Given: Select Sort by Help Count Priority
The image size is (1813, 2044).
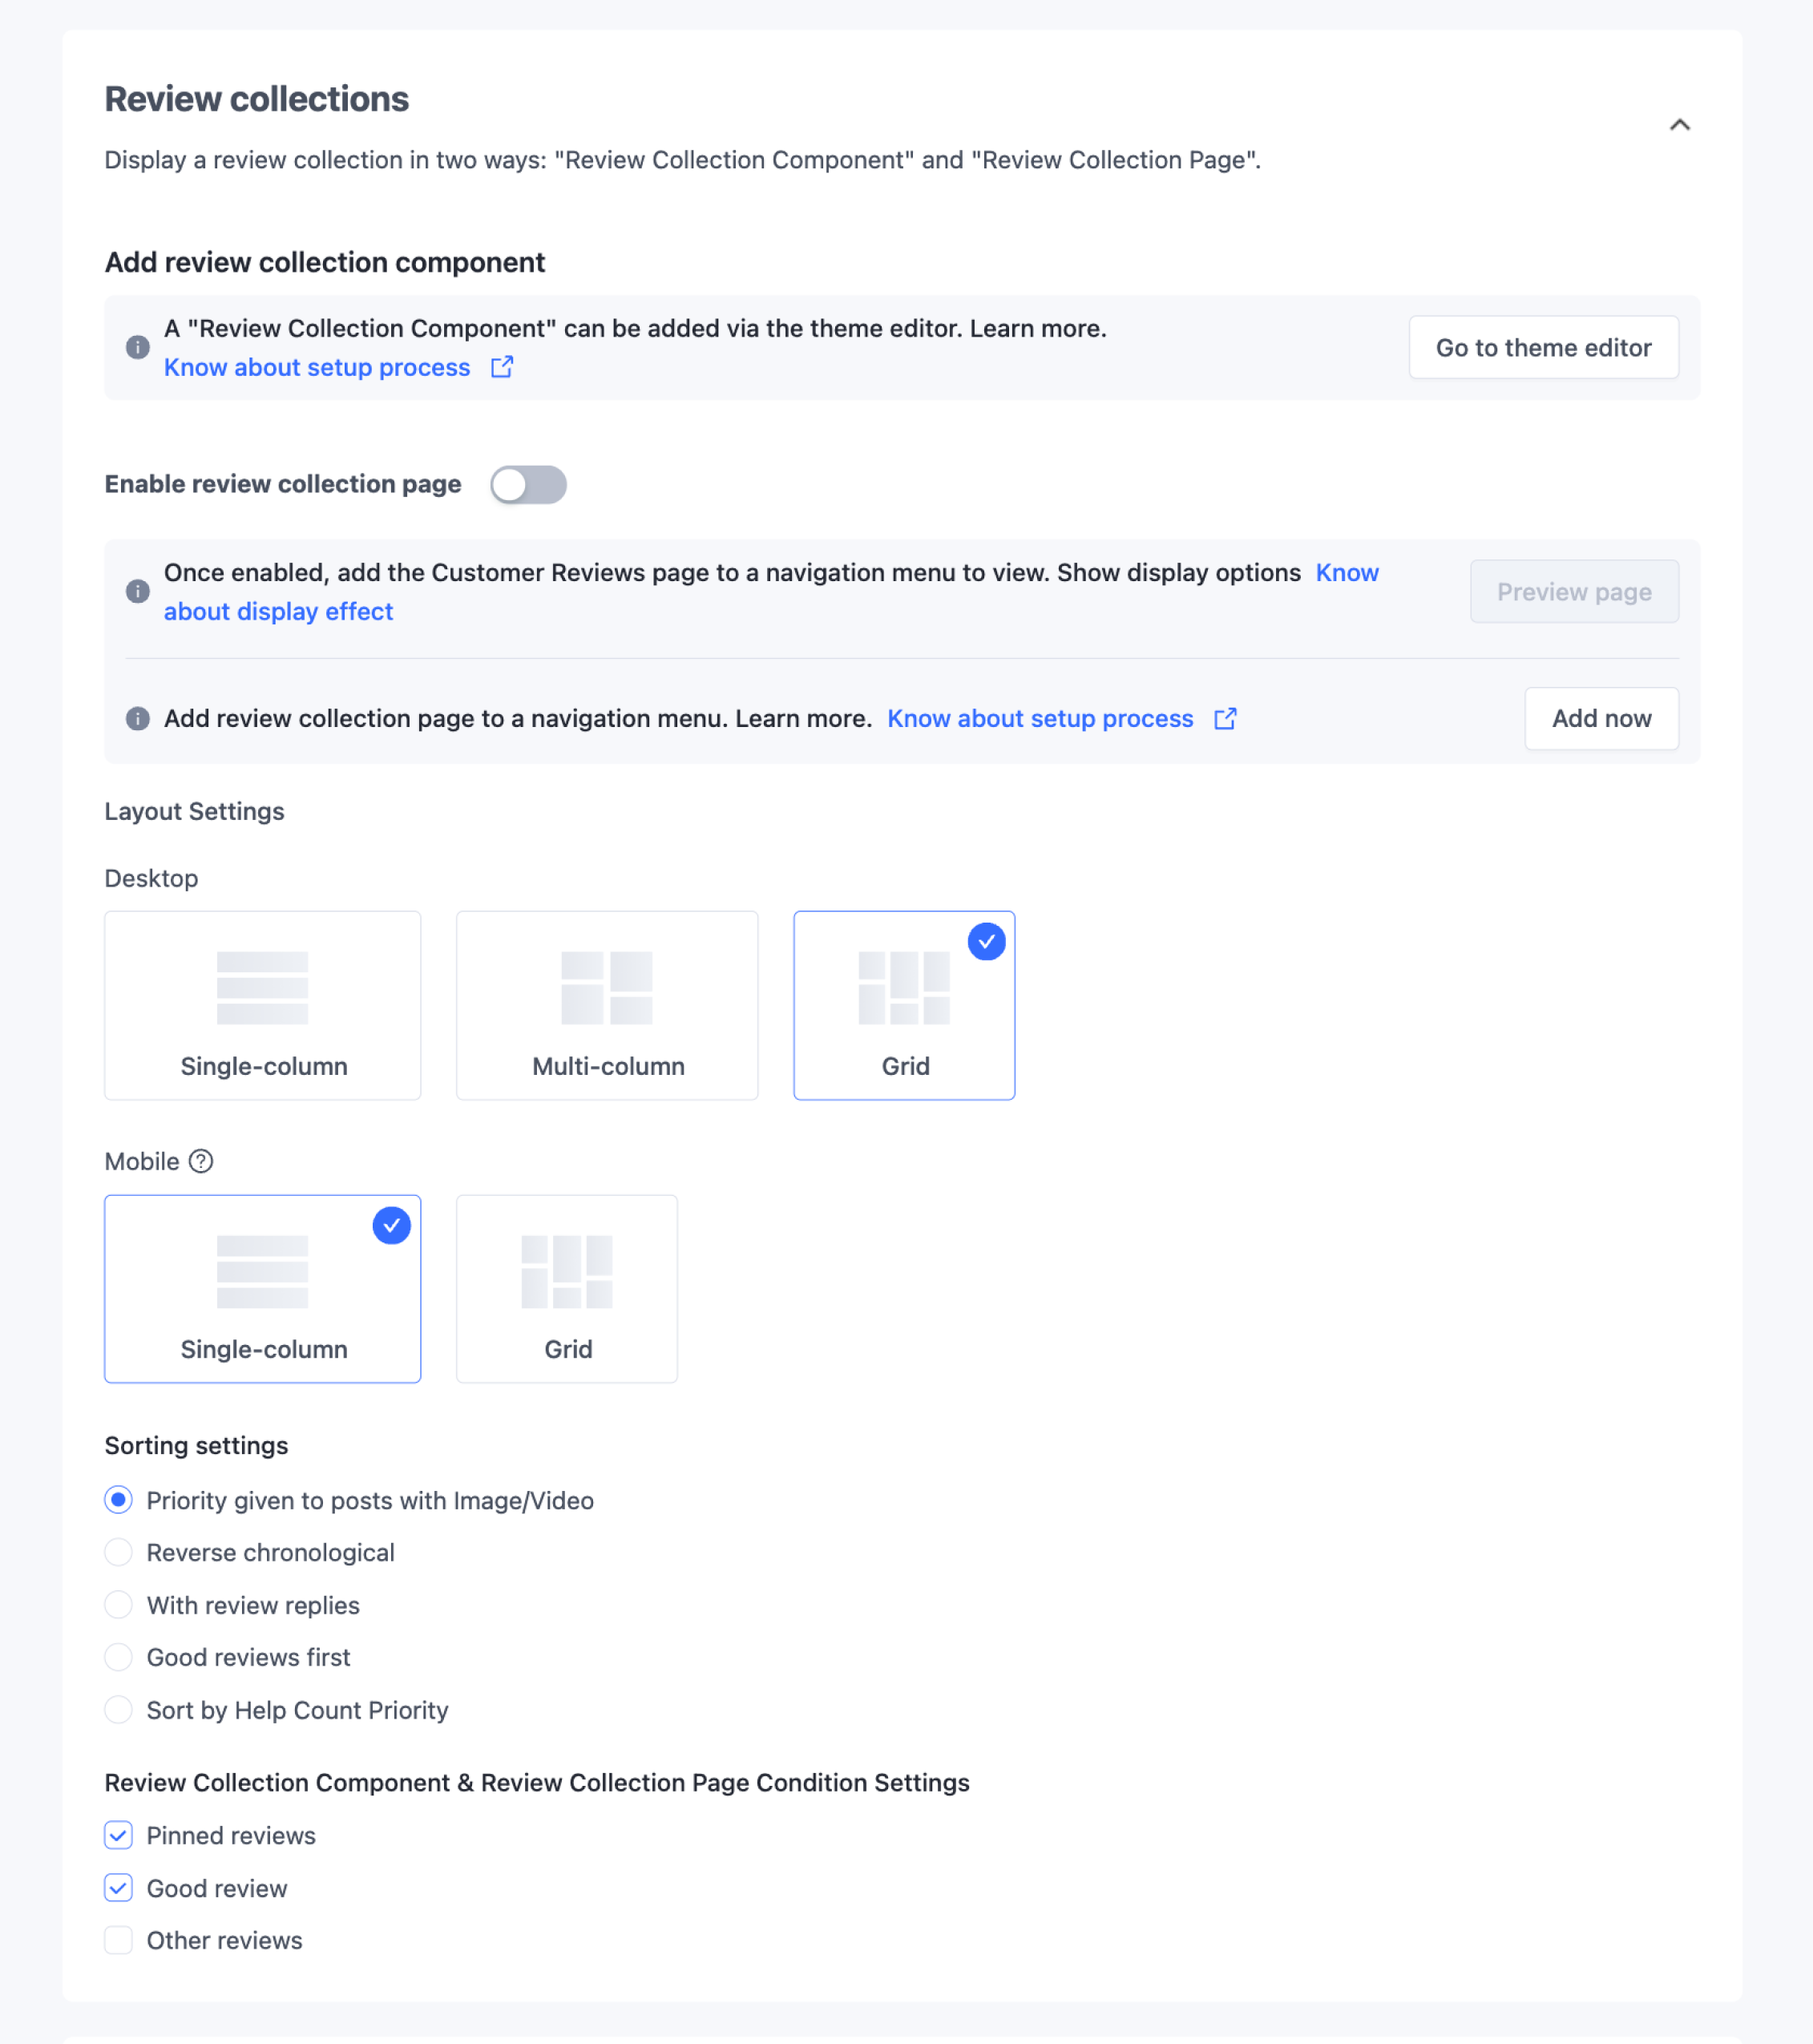Looking at the screenshot, I should [x=119, y=1710].
